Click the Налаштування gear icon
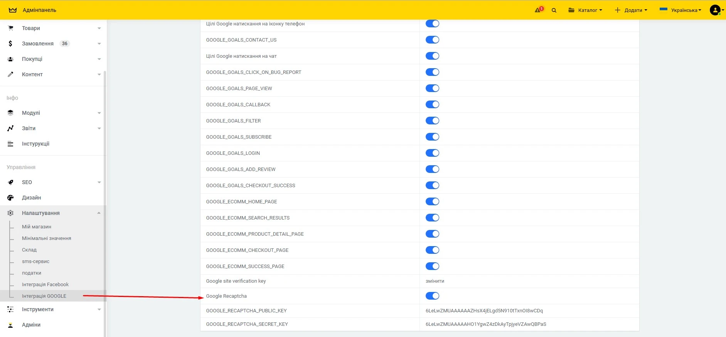 [x=10, y=213]
